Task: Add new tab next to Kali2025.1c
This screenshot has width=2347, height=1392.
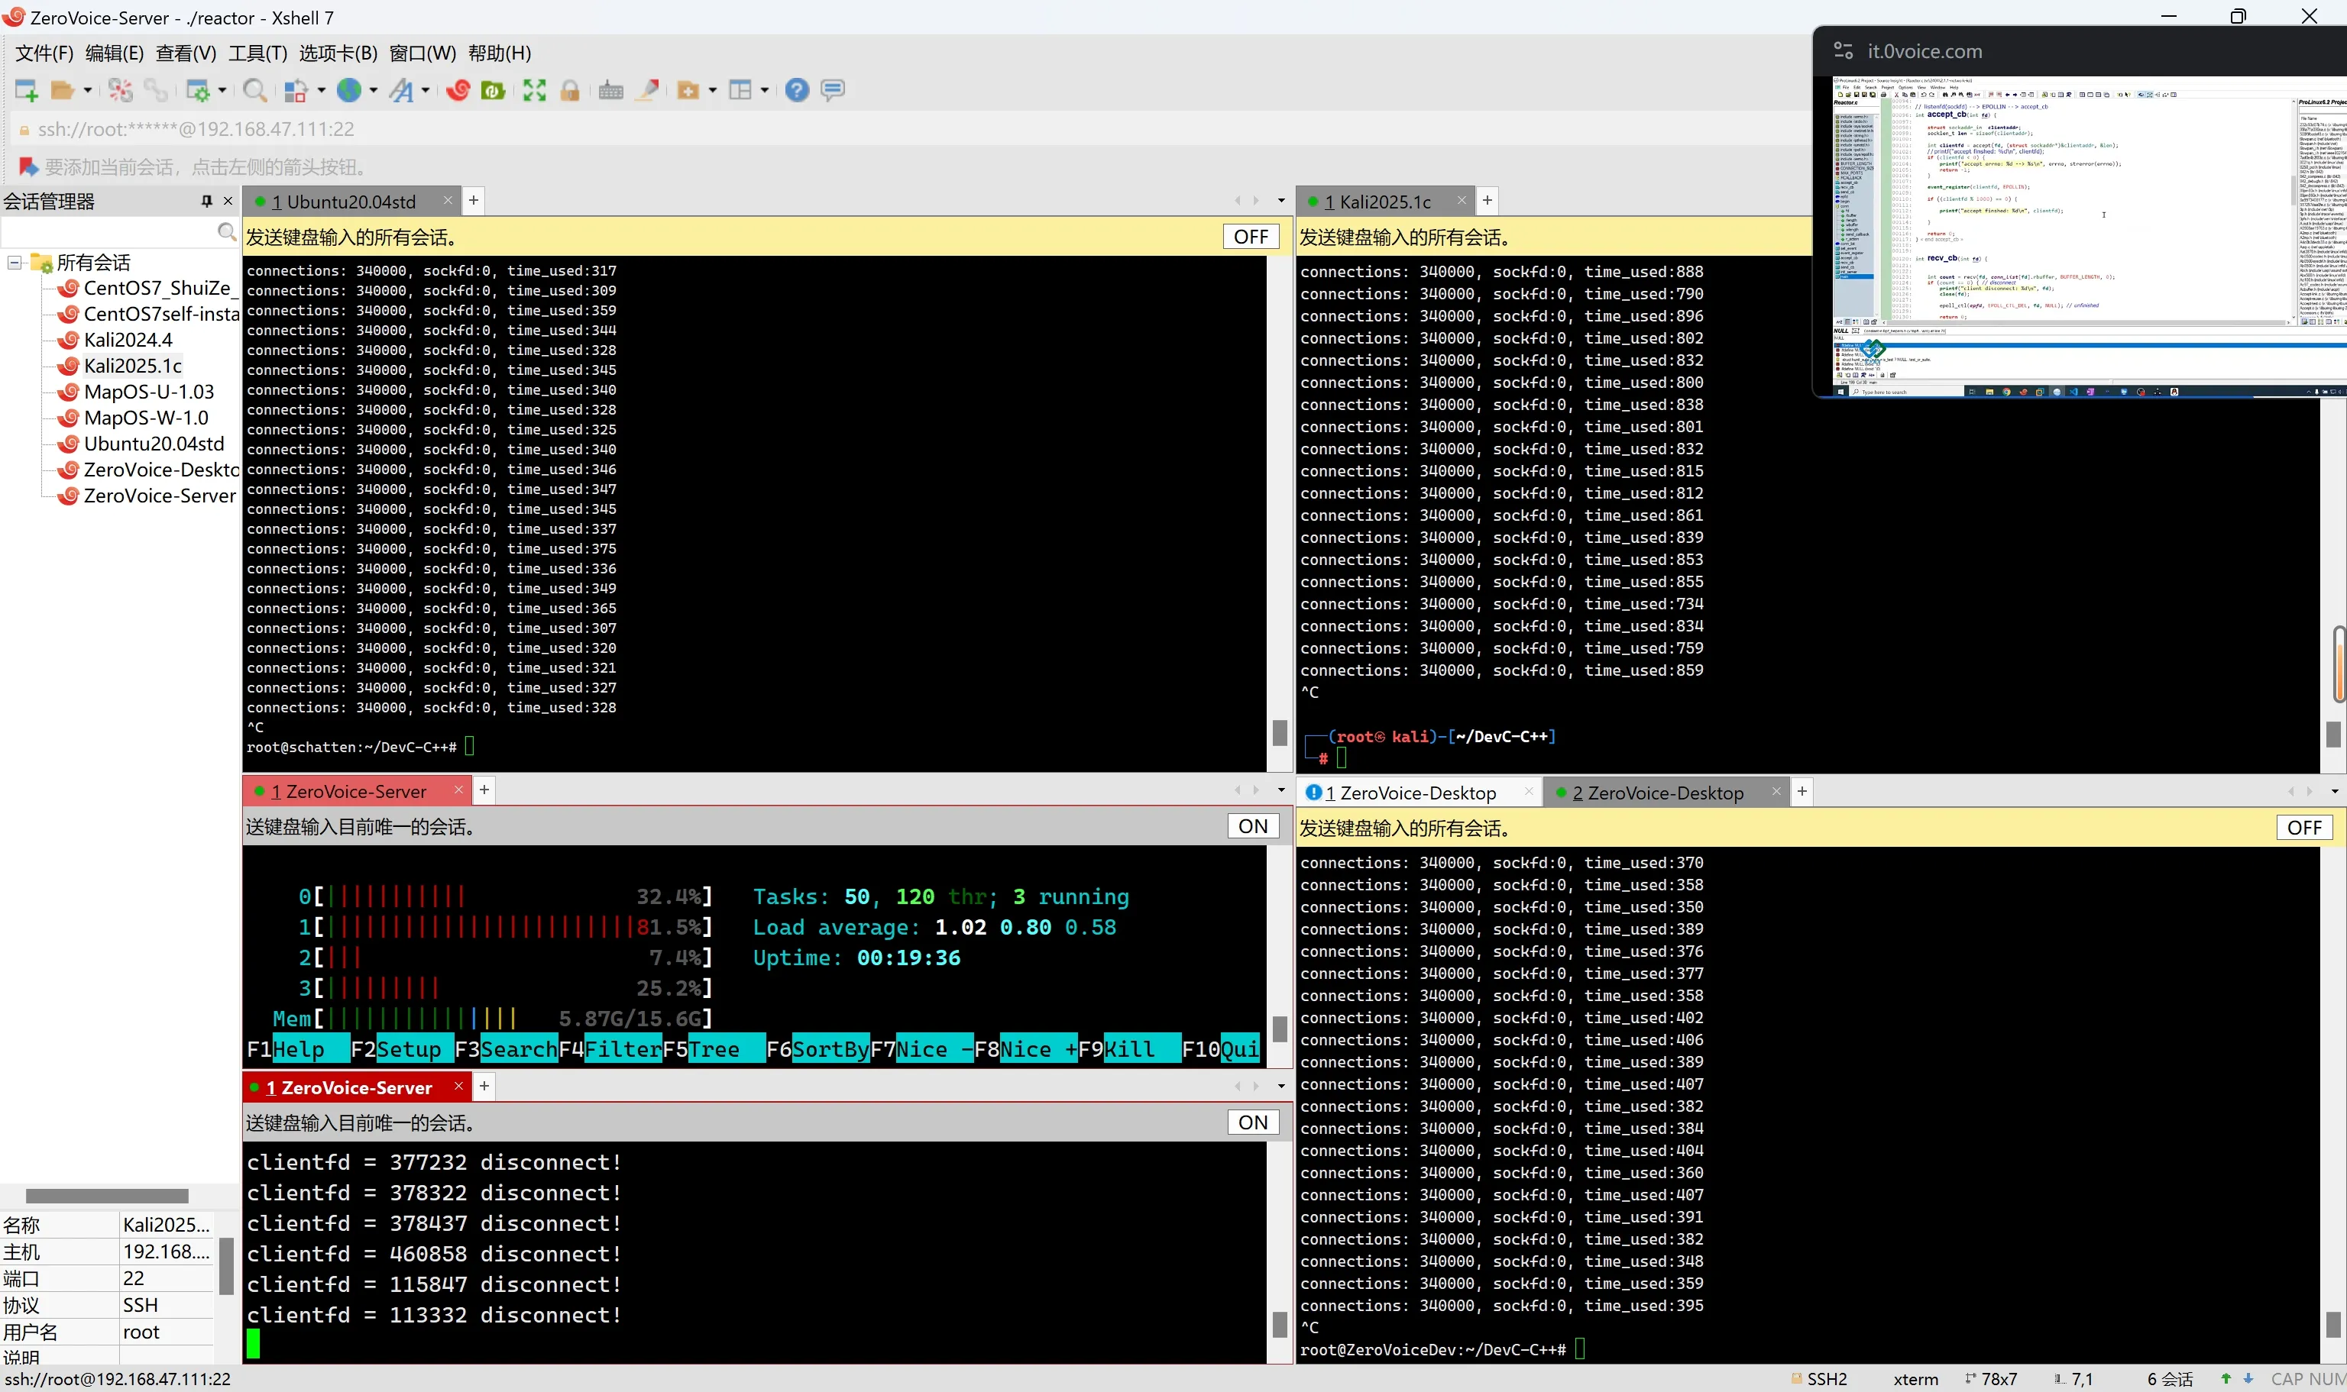Action: (1487, 201)
